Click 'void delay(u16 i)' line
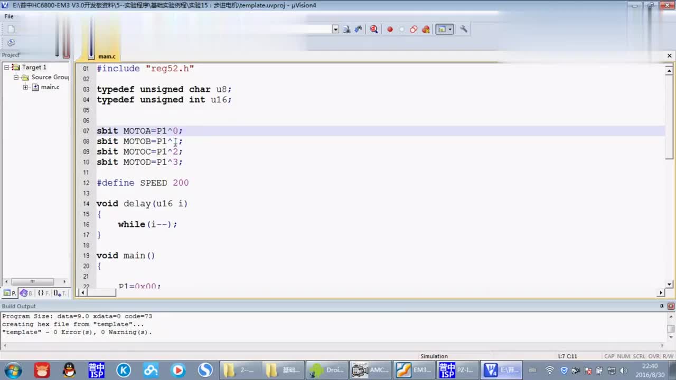 click(x=142, y=204)
